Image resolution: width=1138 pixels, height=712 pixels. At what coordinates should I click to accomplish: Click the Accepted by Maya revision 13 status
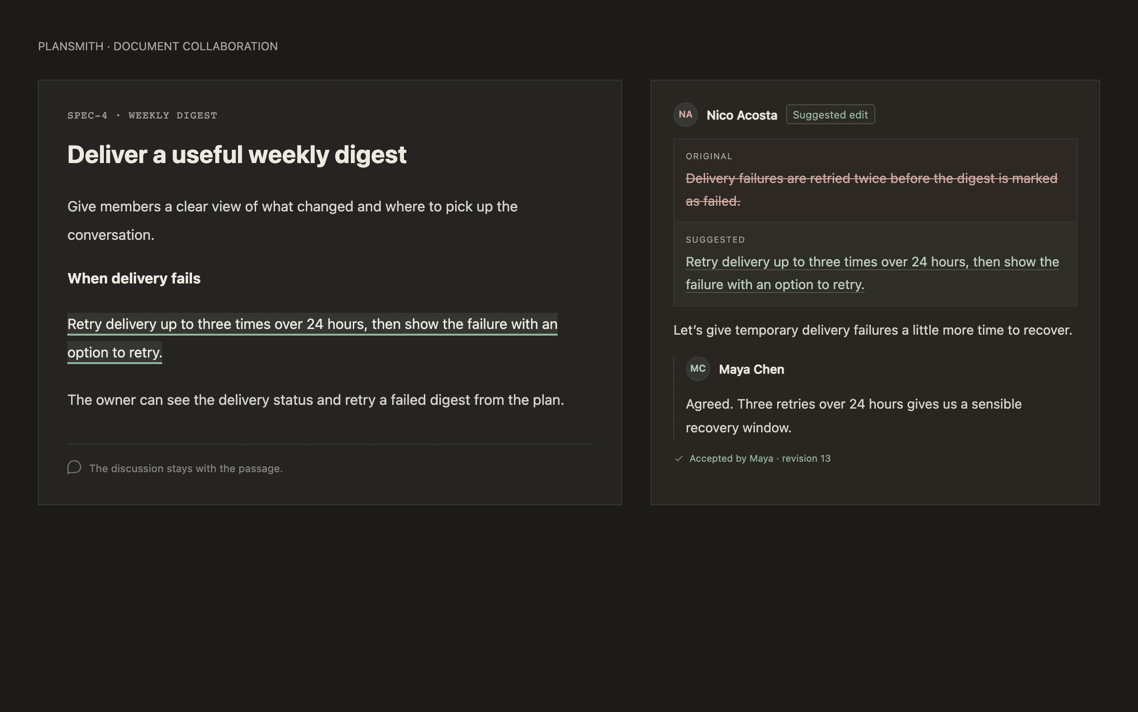coord(760,458)
